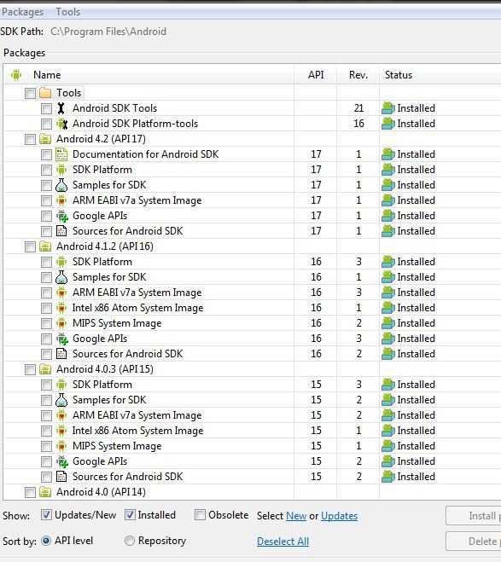501x562 pixels.
Task: Click the Delete packages button
Action: coord(474,542)
